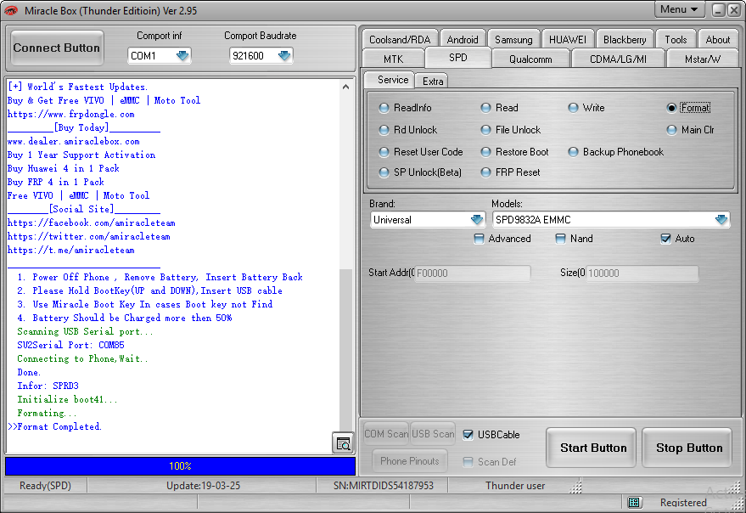Click the Start Addr input field
Image resolution: width=746 pixels, height=513 pixels.
(473, 273)
